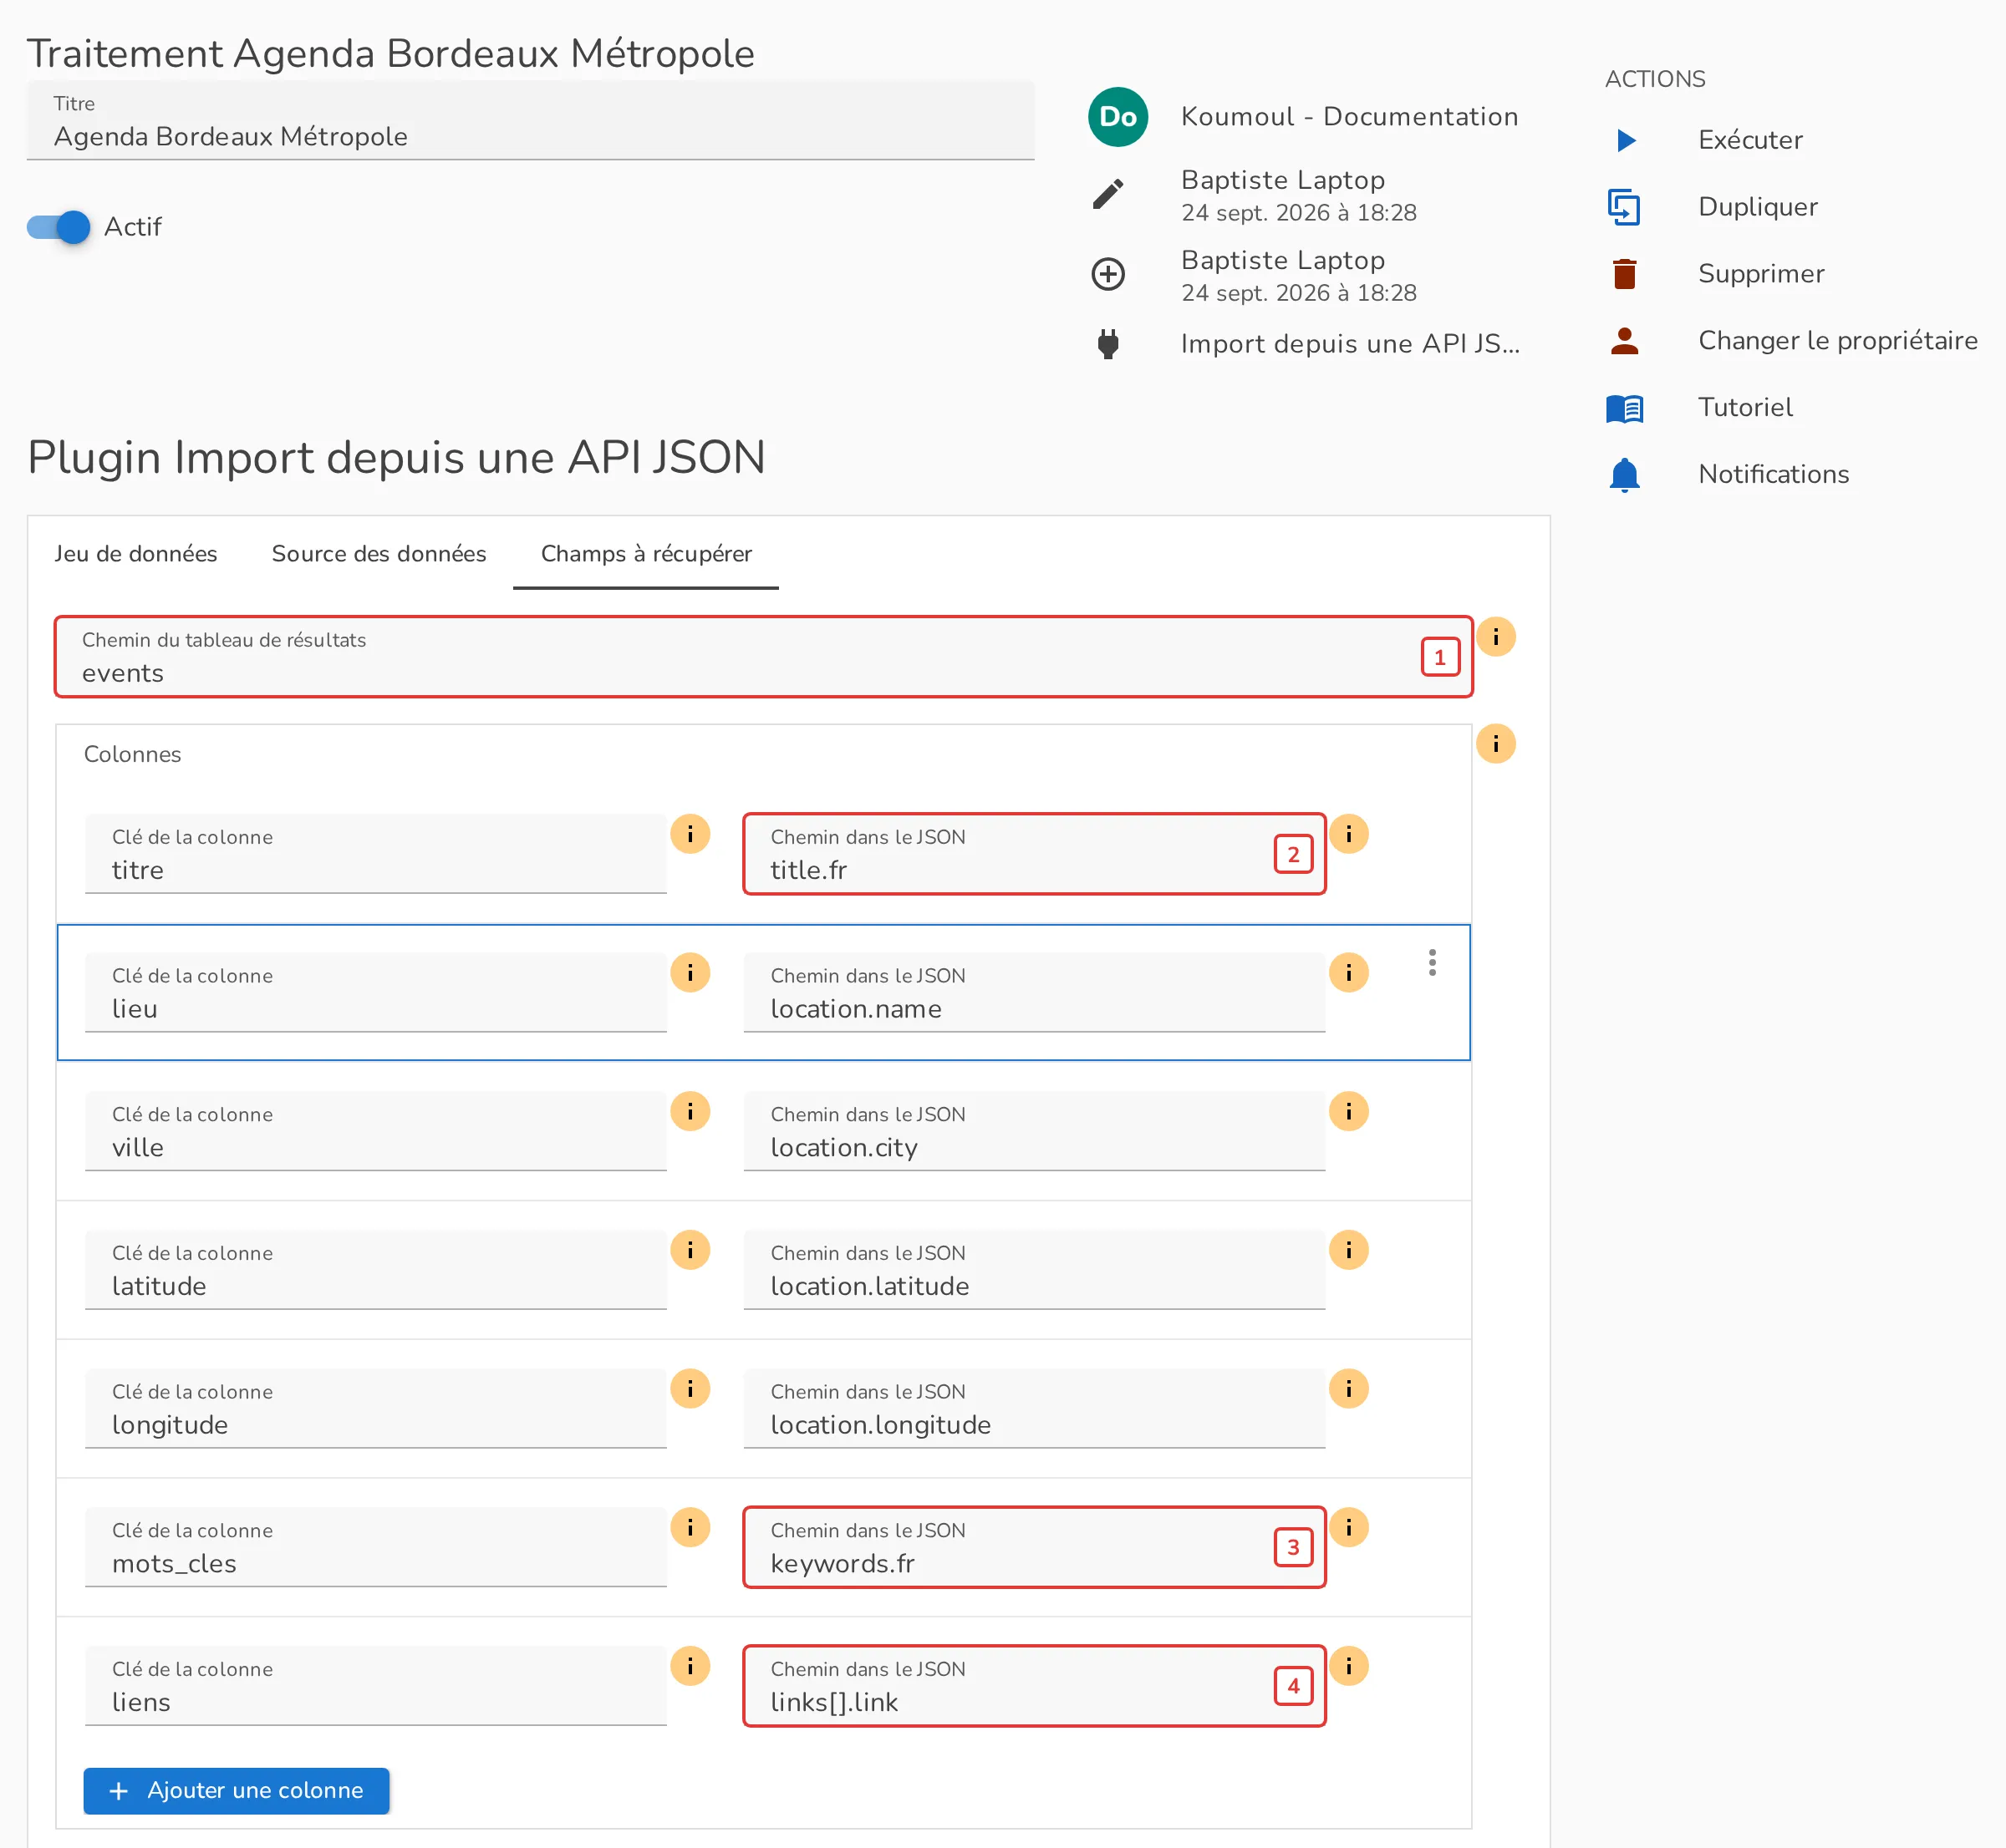Click the Import depuis une API JS... text

point(1351,344)
